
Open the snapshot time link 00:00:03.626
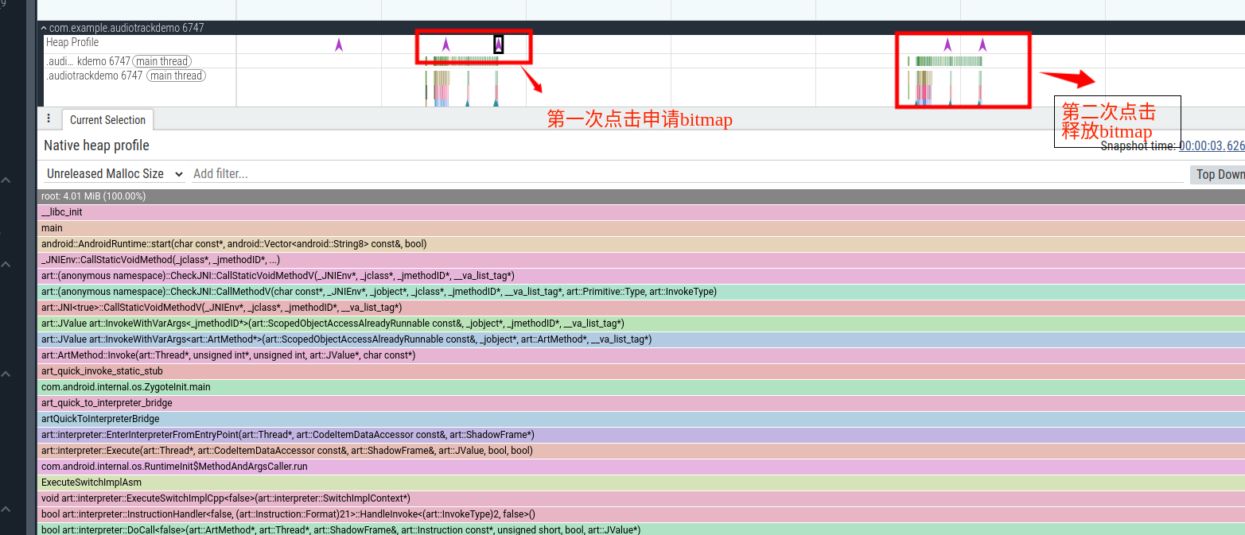[x=1212, y=145]
